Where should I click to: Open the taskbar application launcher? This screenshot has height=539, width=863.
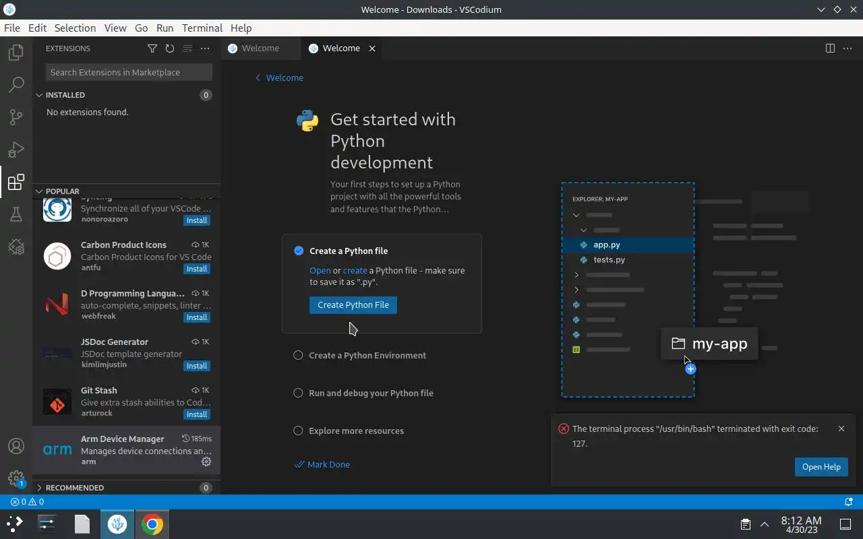pos(15,524)
